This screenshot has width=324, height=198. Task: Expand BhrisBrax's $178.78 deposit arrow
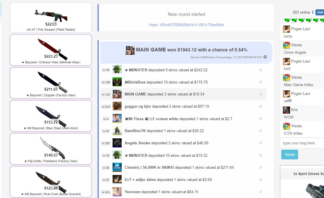260,82
